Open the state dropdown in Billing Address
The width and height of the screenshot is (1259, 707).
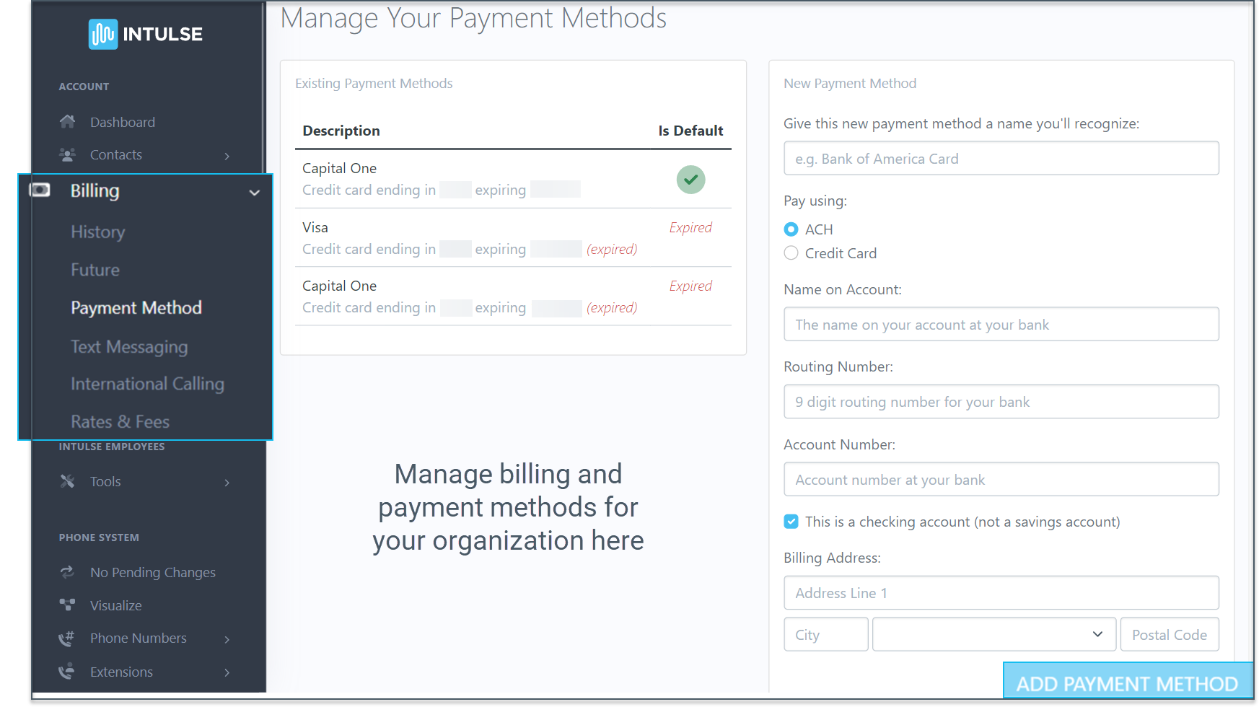(994, 634)
